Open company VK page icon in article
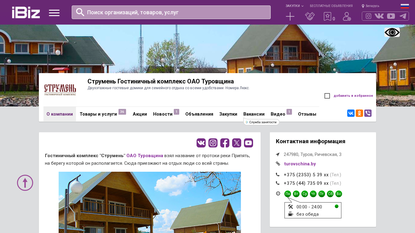The image size is (415, 233). pyautogui.click(x=201, y=143)
